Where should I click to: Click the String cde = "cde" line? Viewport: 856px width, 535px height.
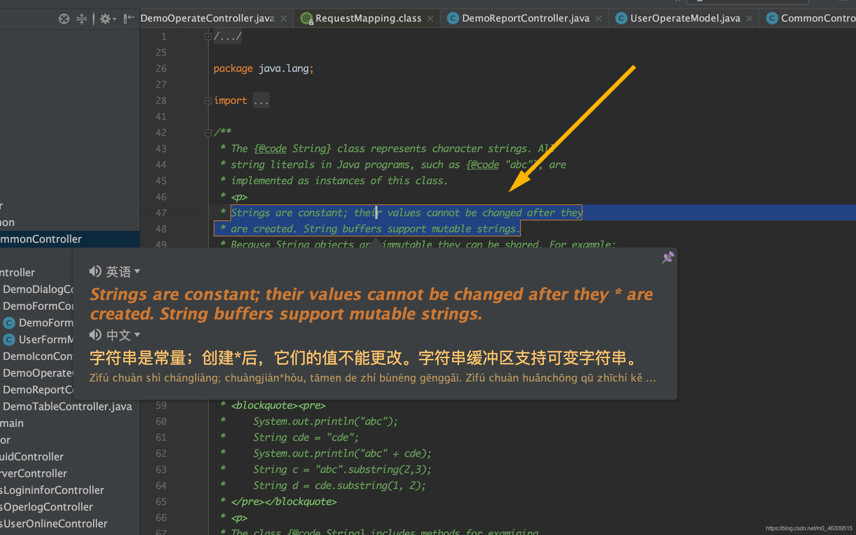tap(305, 437)
